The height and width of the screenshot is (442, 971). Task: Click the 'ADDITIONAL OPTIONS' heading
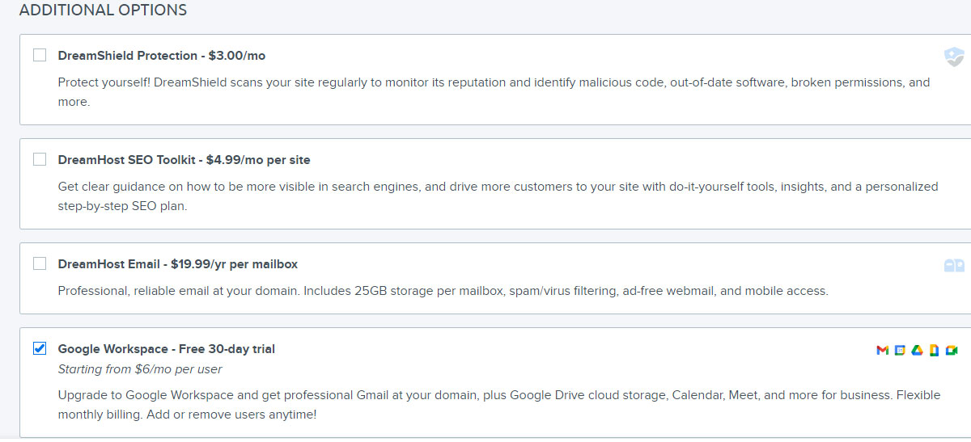point(103,11)
